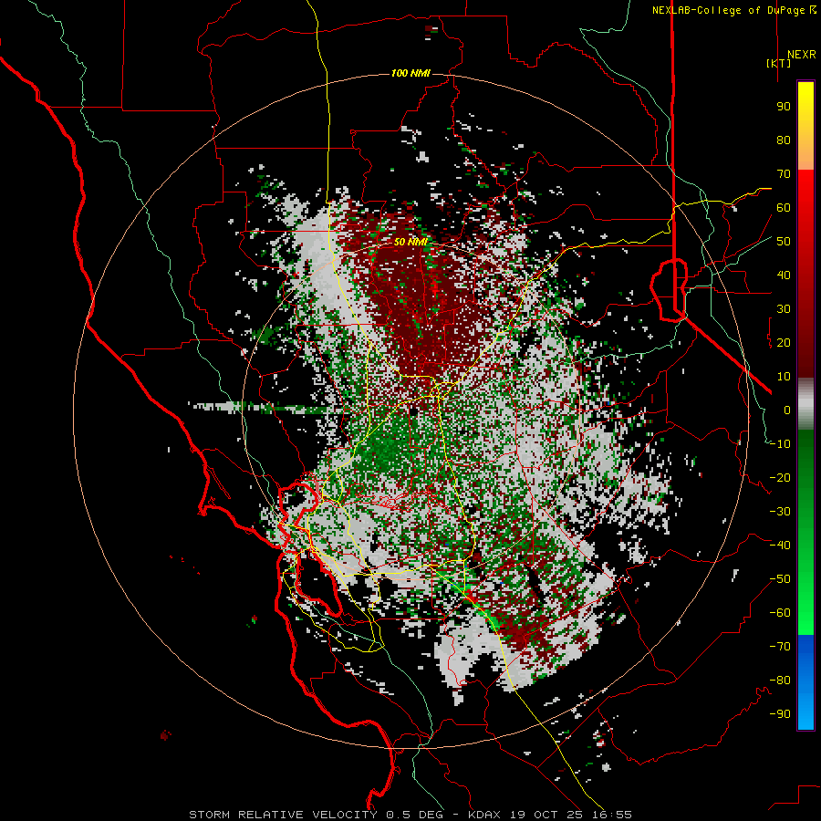This screenshot has height=821, width=821.
Task: Click the -40 value on velocity scale
Action: [780, 546]
